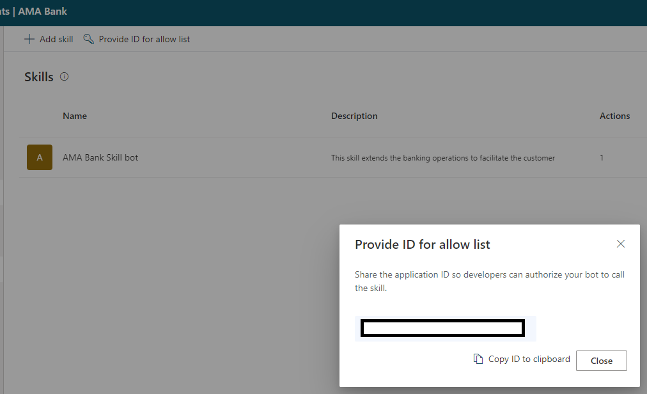Open the AMA Bank Skill bot entry
This screenshot has width=647, height=394.
100,157
